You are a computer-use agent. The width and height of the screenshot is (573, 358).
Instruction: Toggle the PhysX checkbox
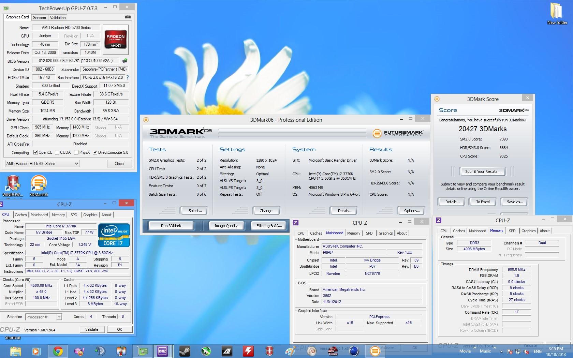76,152
